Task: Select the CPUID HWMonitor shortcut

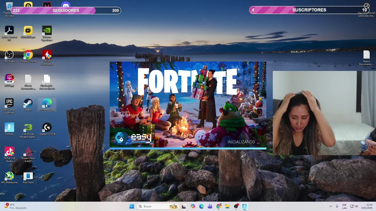Action: coord(47,58)
